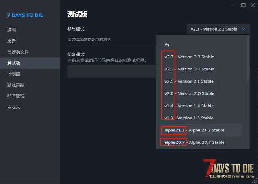This screenshot has width=258, height=184.
Task: Click the v2.3 - Version 2.3 Stable combo box
Action: tap(218, 29)
